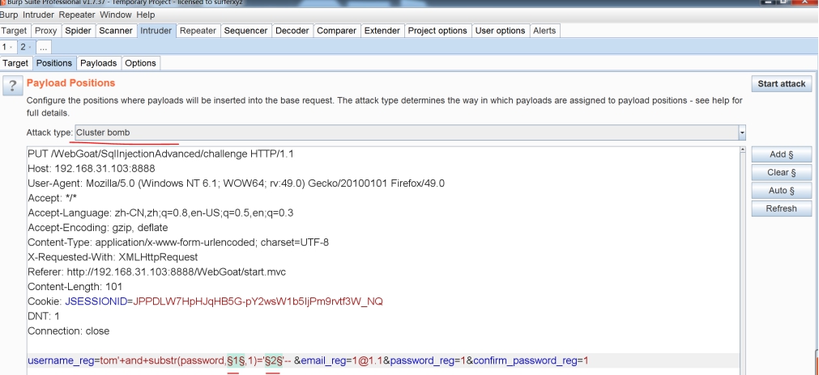Open the Help menu
Viewport: 819px width, 375px height.
(145, 15)
